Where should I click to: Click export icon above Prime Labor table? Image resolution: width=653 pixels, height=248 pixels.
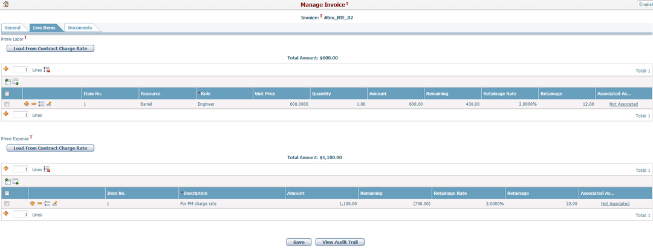16,81
